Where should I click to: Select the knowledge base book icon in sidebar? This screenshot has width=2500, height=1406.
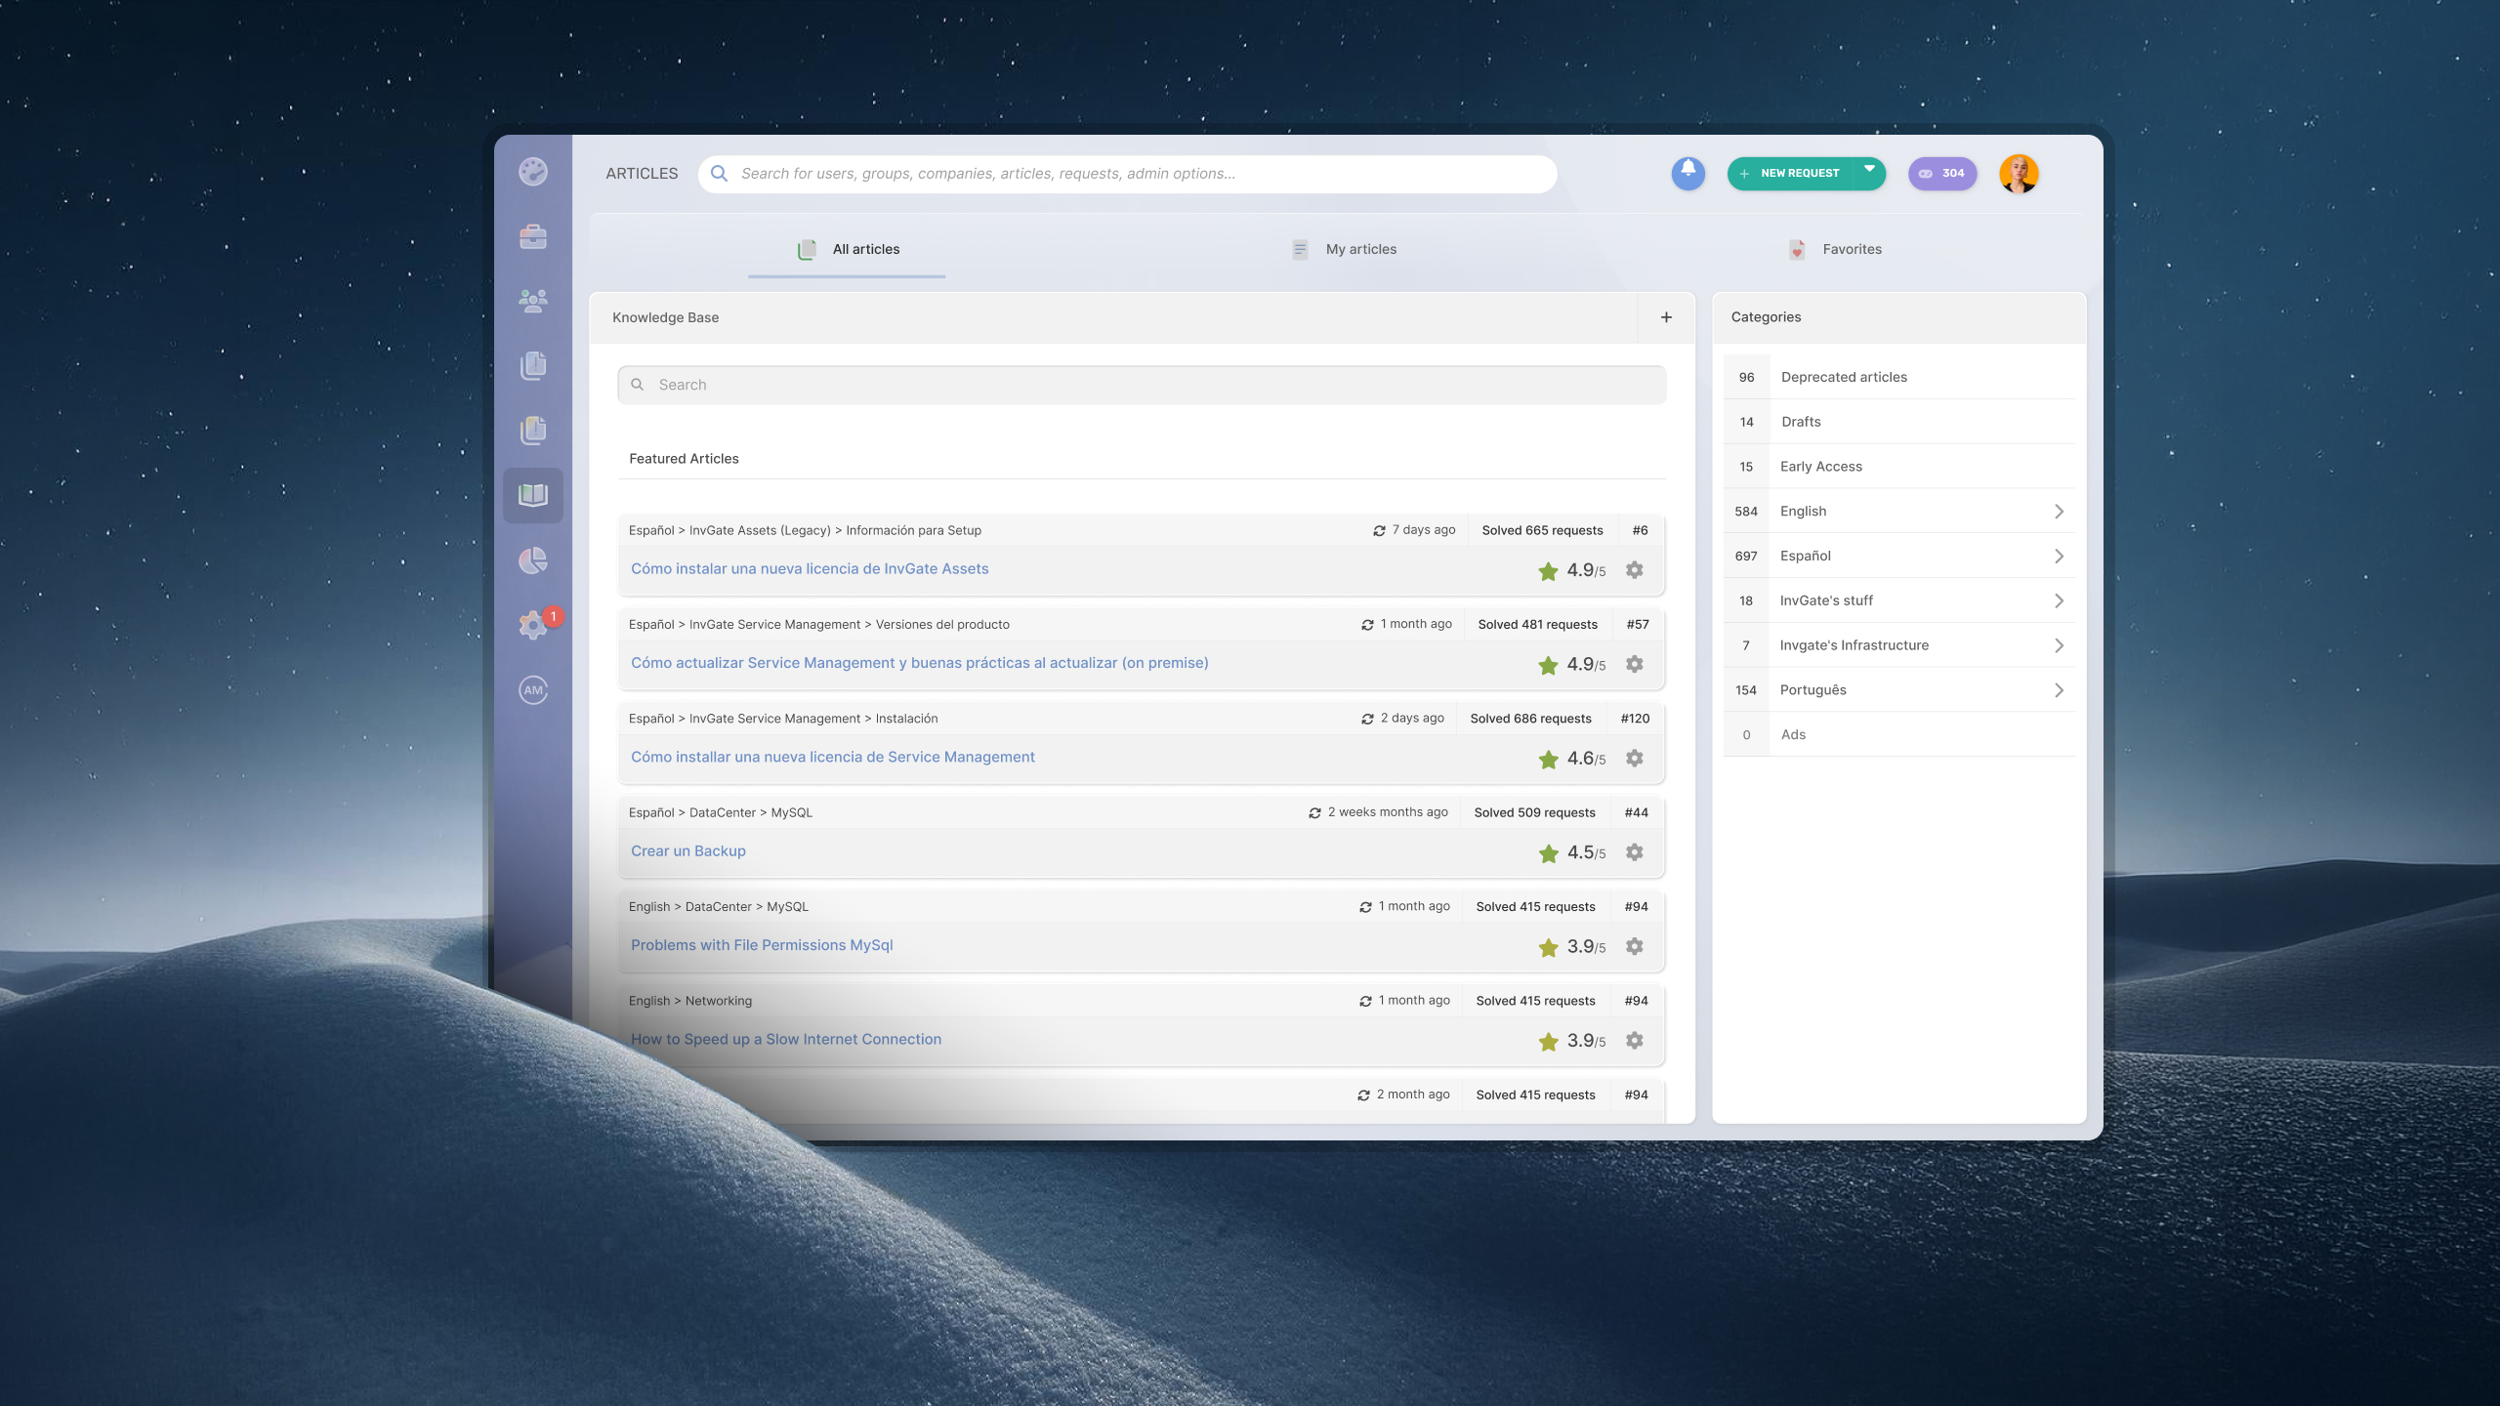[533, 495]
